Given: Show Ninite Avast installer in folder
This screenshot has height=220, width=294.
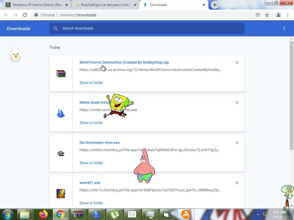Looking at the screenshot, I should pyautogui.click(x=91, y=123).
